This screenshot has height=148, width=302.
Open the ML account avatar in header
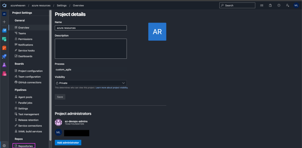click(x=296, y=5)
